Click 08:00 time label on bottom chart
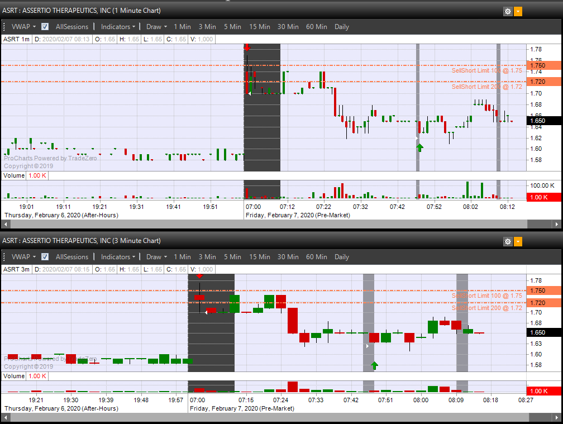563x424 pixels. tap(421, 400)
